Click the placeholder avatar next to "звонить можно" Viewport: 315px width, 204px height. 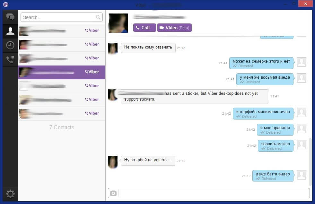302,145
